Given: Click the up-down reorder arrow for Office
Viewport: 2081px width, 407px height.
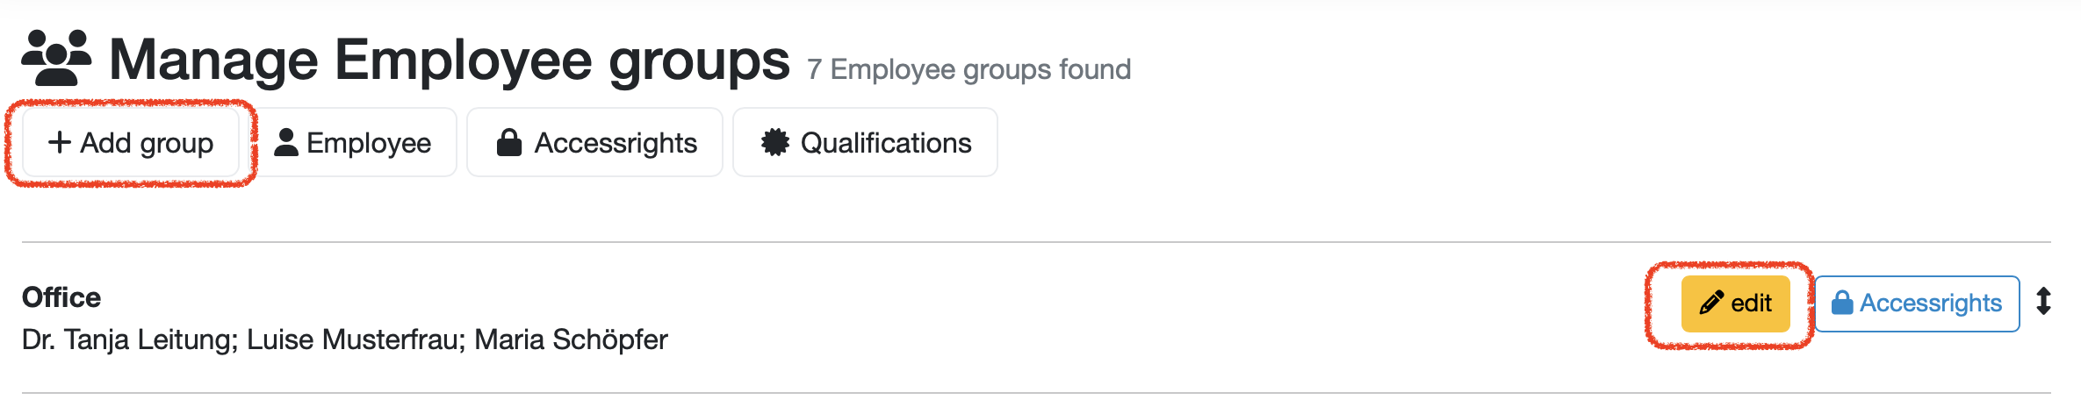Looking at the screenshot, I should pos(2044,301).
